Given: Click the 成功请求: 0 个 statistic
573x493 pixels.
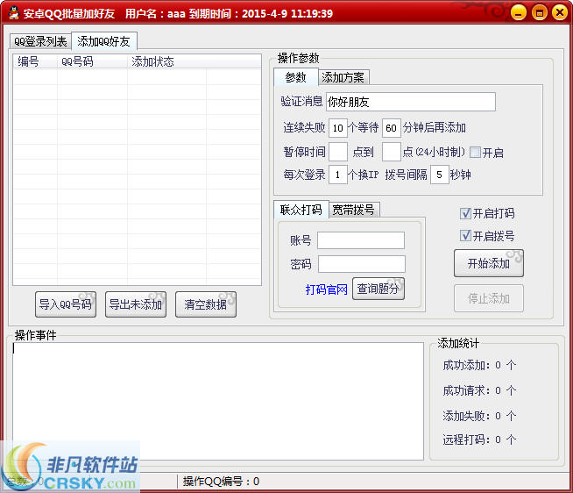Looking at the screenshot, I should coord(479,390).
